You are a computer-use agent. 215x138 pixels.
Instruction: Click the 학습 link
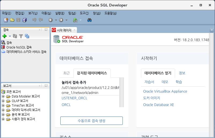tap(179, 82)
